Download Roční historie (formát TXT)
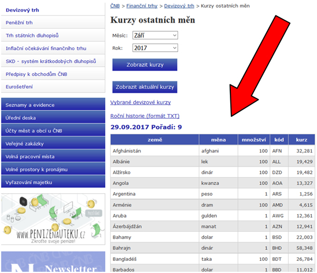 [145, 116]
